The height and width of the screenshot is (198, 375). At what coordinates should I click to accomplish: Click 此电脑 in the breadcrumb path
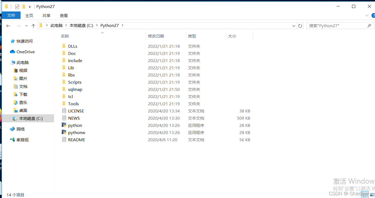point(57,25)
